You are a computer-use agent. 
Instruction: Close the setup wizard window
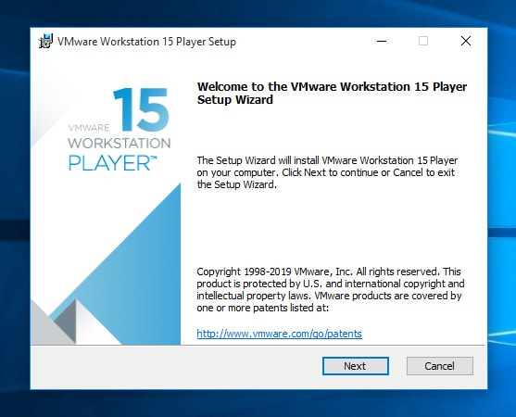pos(466,41)
